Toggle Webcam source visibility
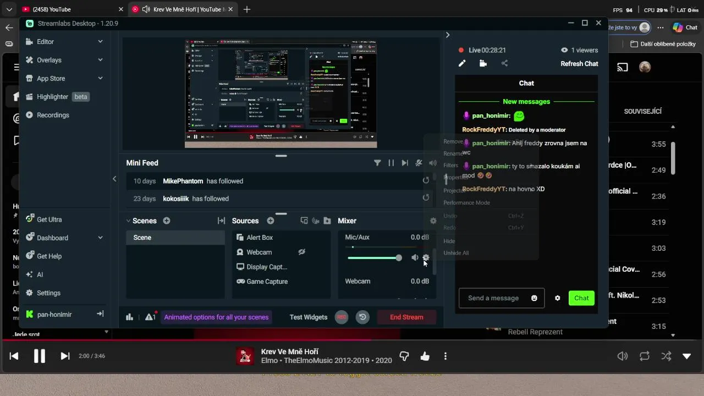The height and width of the screenshot is (396, 704). tap(301, 252)
